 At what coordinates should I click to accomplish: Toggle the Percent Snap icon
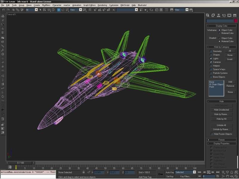click(x=104, y=10)
